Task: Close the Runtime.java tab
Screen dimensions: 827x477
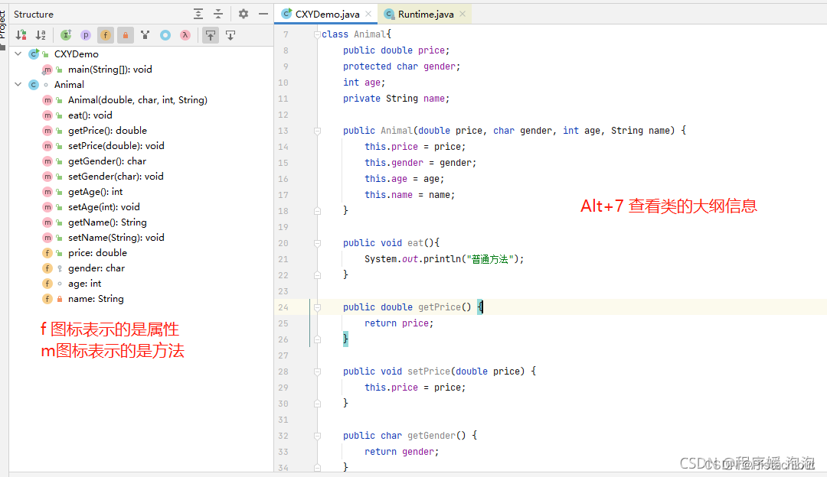Action: point(463,15)
